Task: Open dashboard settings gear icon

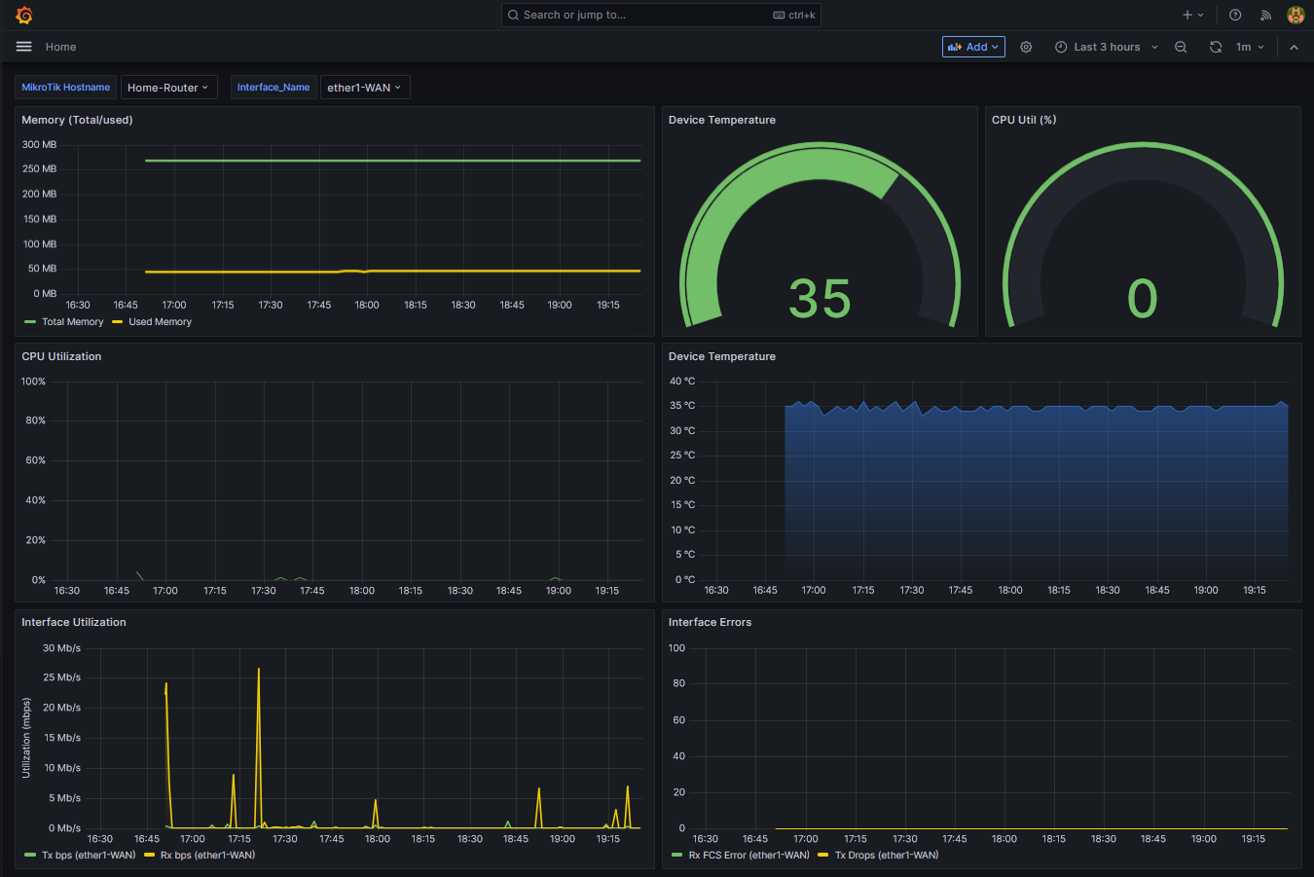Action: [x=1026, y=47]
